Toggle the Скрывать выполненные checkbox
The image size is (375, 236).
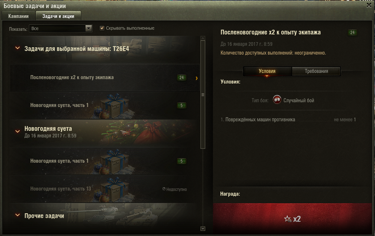102,28
